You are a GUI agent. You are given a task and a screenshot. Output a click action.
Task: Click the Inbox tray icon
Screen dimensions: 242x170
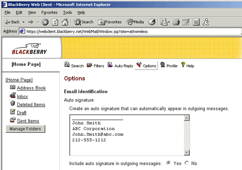tap(13, 95)
